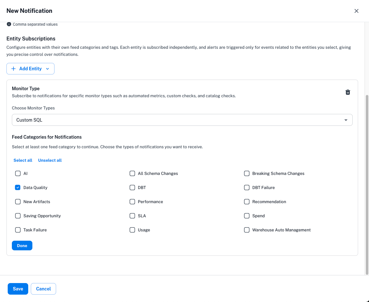Open the Custom SQL monitor type combo box
The image size is (369, 302).
[180, 120]
